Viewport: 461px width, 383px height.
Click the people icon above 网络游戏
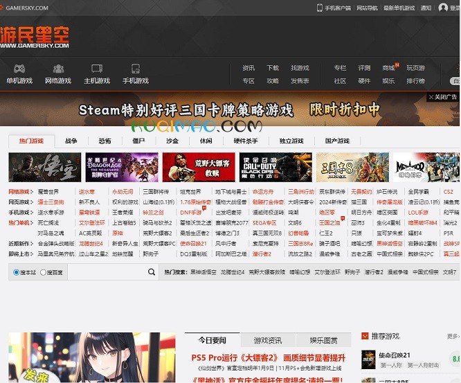[x=58, y=69]
